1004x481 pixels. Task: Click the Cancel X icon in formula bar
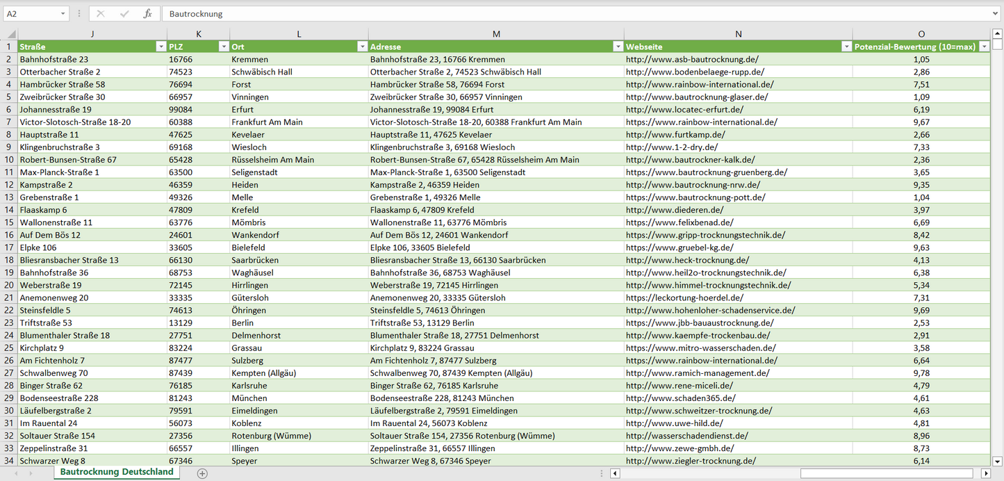click(101, 14)
